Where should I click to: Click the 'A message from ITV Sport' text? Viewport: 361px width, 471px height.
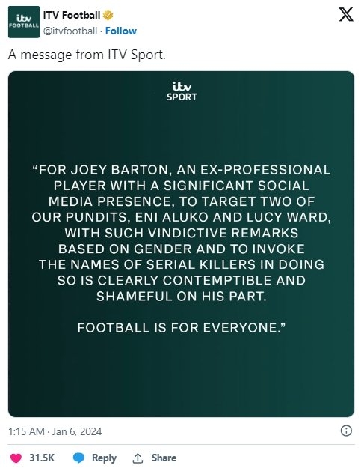(87, 55)
